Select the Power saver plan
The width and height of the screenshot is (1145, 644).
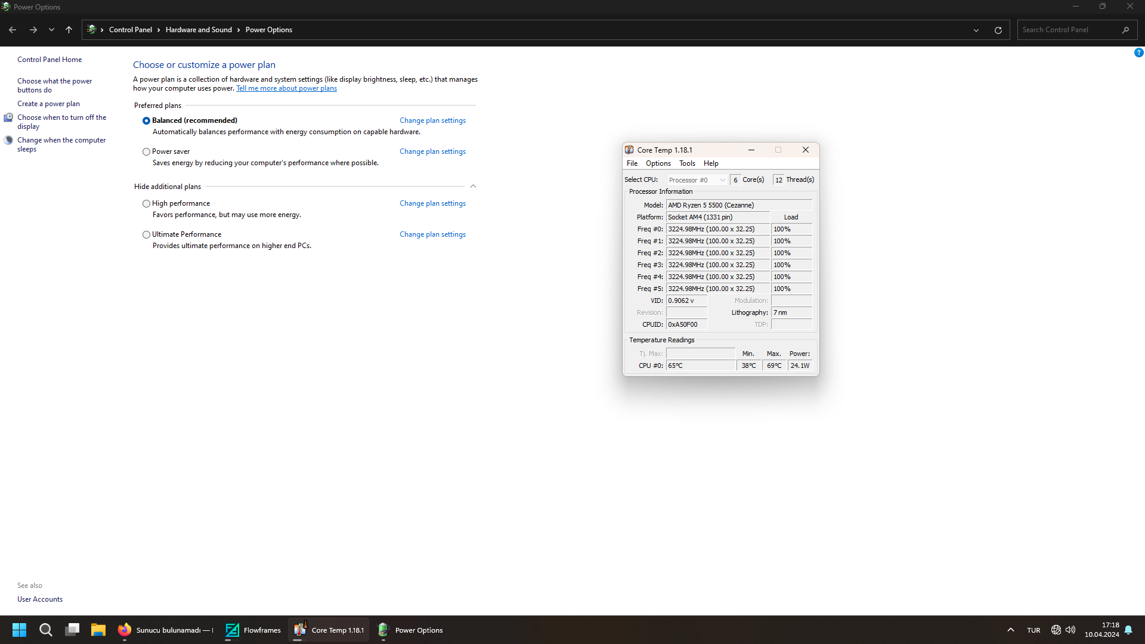point(146,151)
